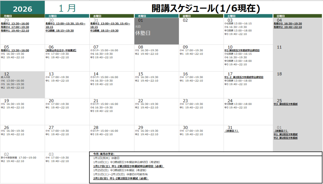
Task: Open 中3 第8回五ツ木模試申込締切日 on the 10th
Action: click(x=242, y=50)
